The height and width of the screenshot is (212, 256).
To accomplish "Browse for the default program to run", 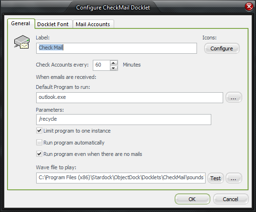I will click(234, 97).
